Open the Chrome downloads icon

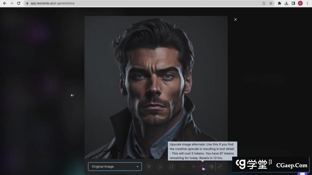[x=286, y=3]
